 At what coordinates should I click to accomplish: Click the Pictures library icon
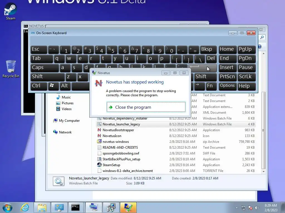pos(58,103)
